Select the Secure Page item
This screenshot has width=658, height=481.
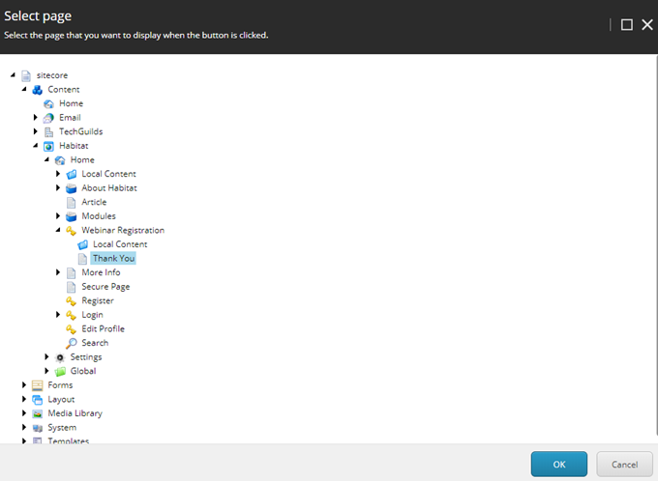(x=105, y=287)
